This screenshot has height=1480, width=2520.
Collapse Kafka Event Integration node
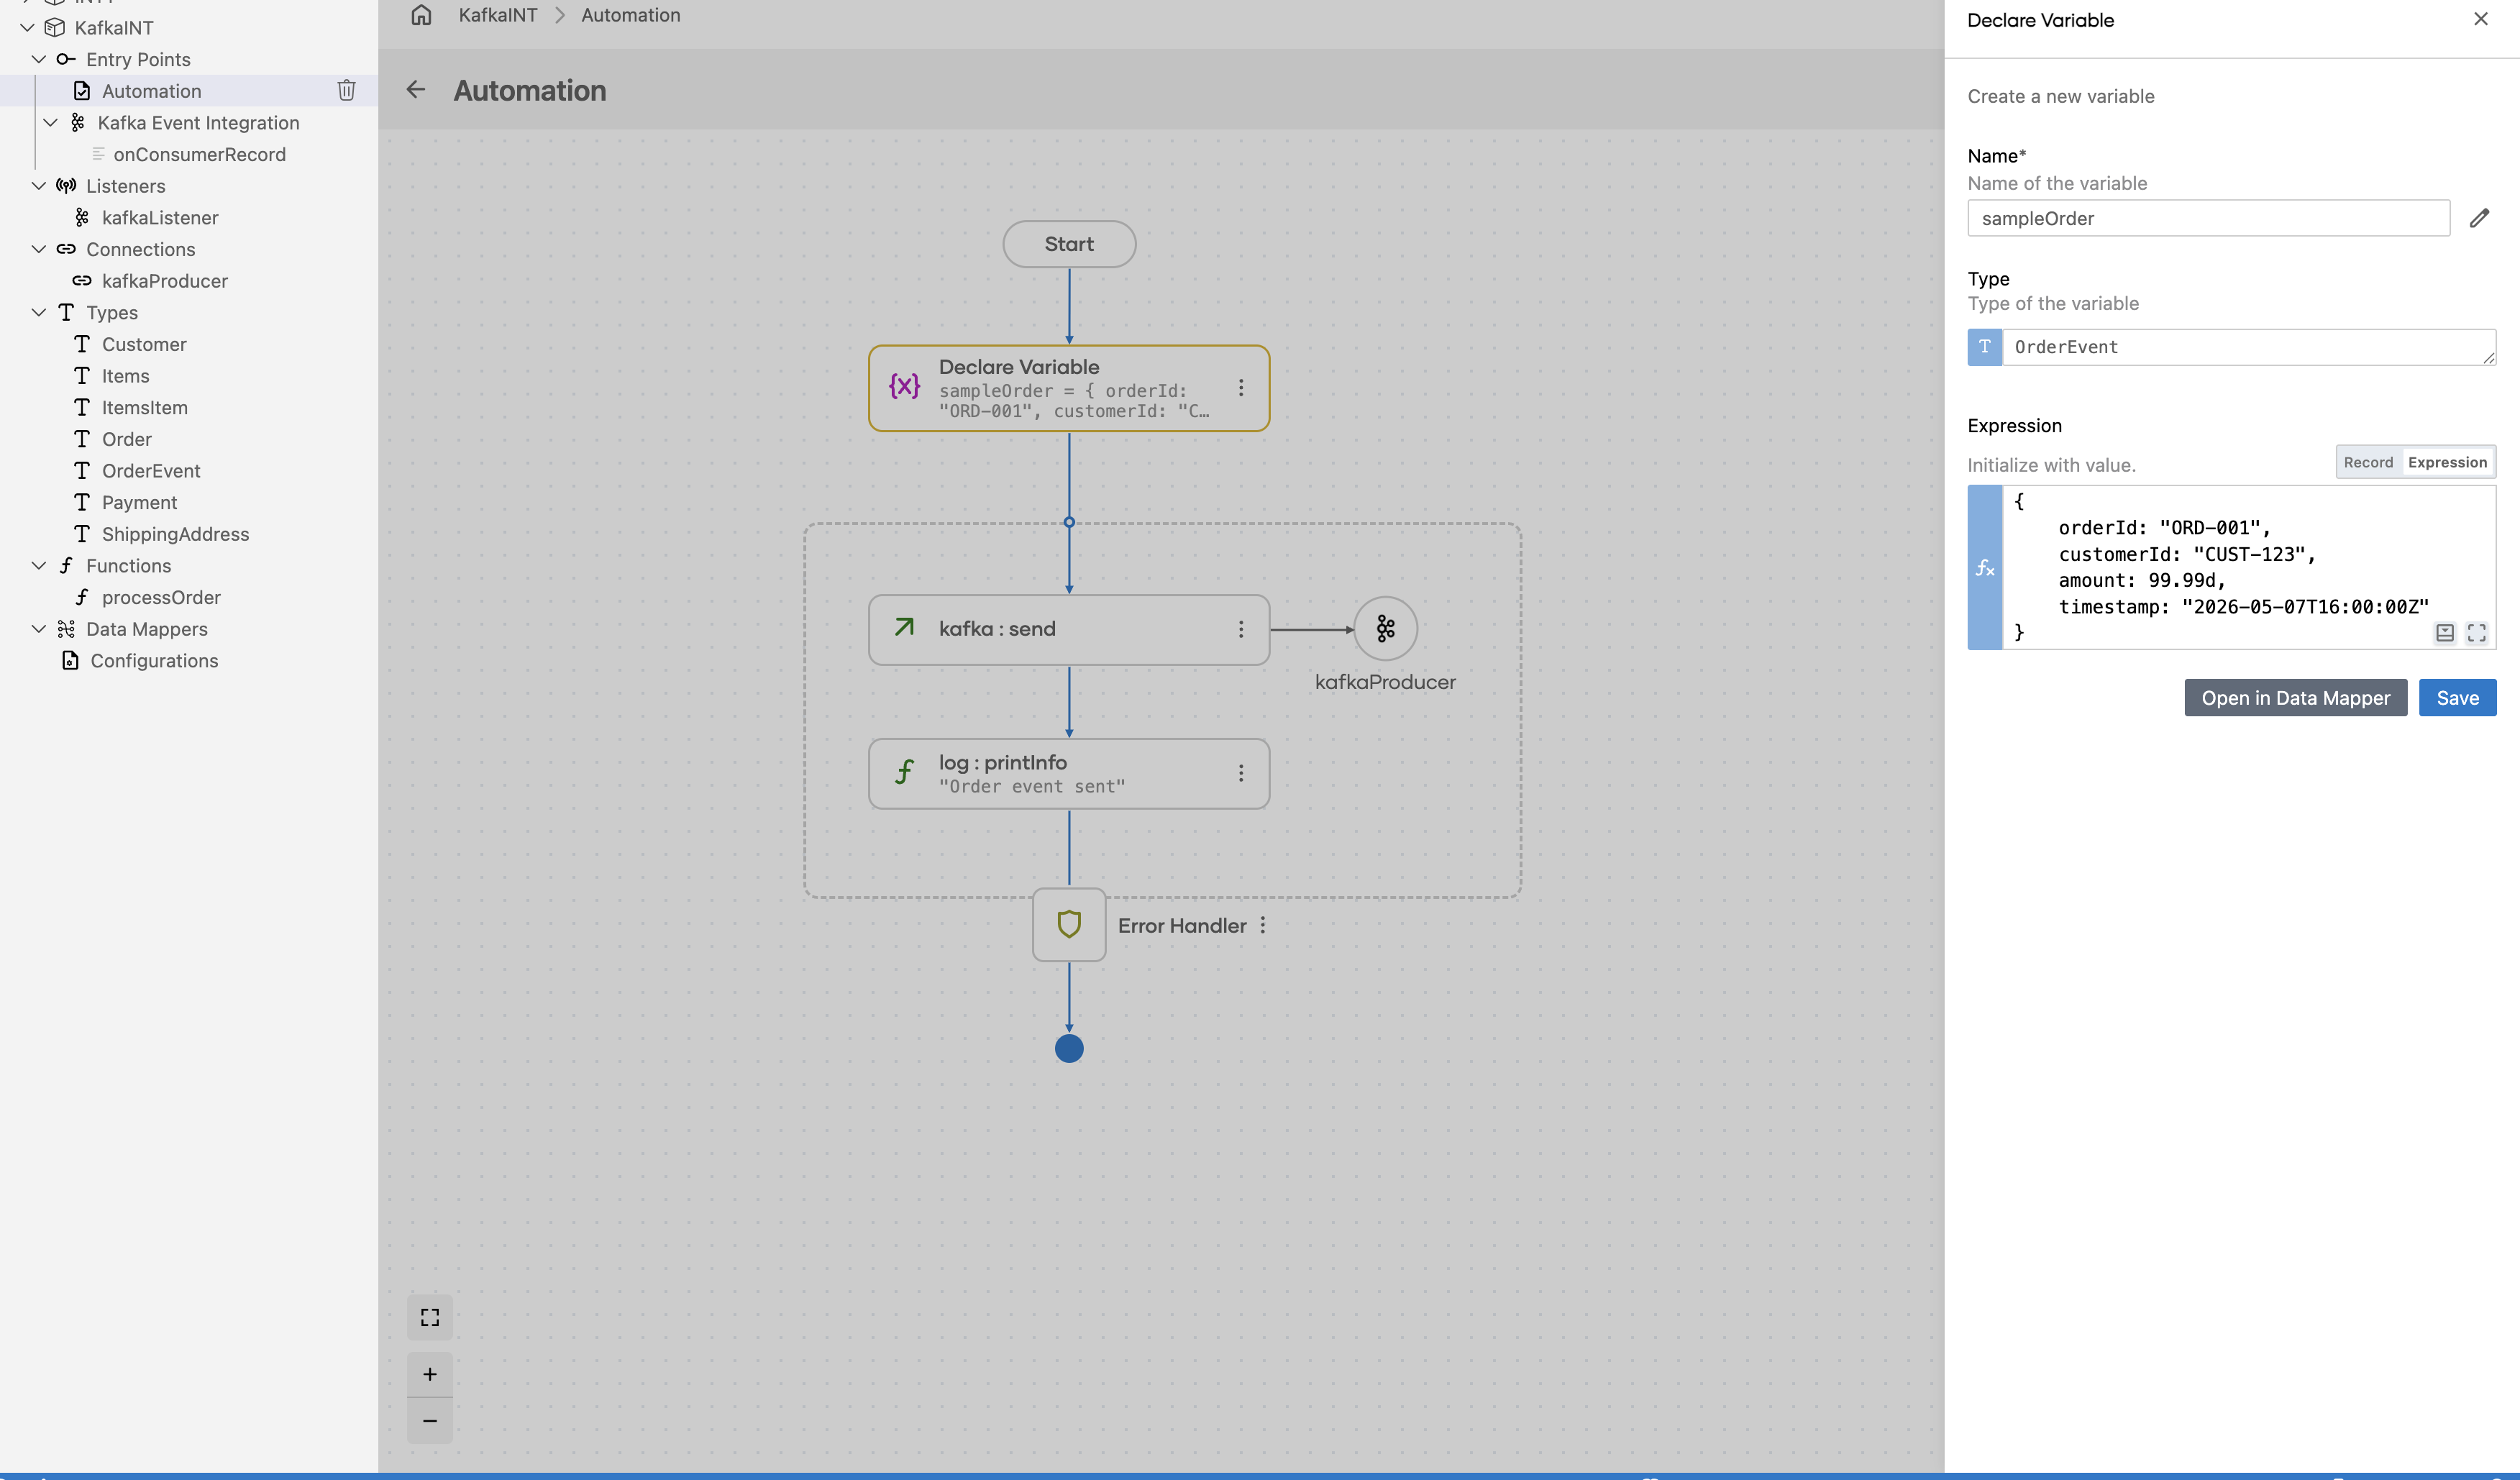tap(51, 123)
